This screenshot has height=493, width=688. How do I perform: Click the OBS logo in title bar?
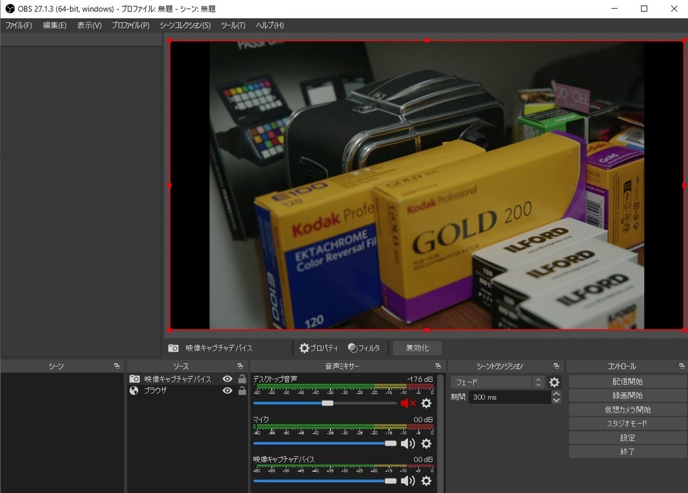tap(9, 9)
